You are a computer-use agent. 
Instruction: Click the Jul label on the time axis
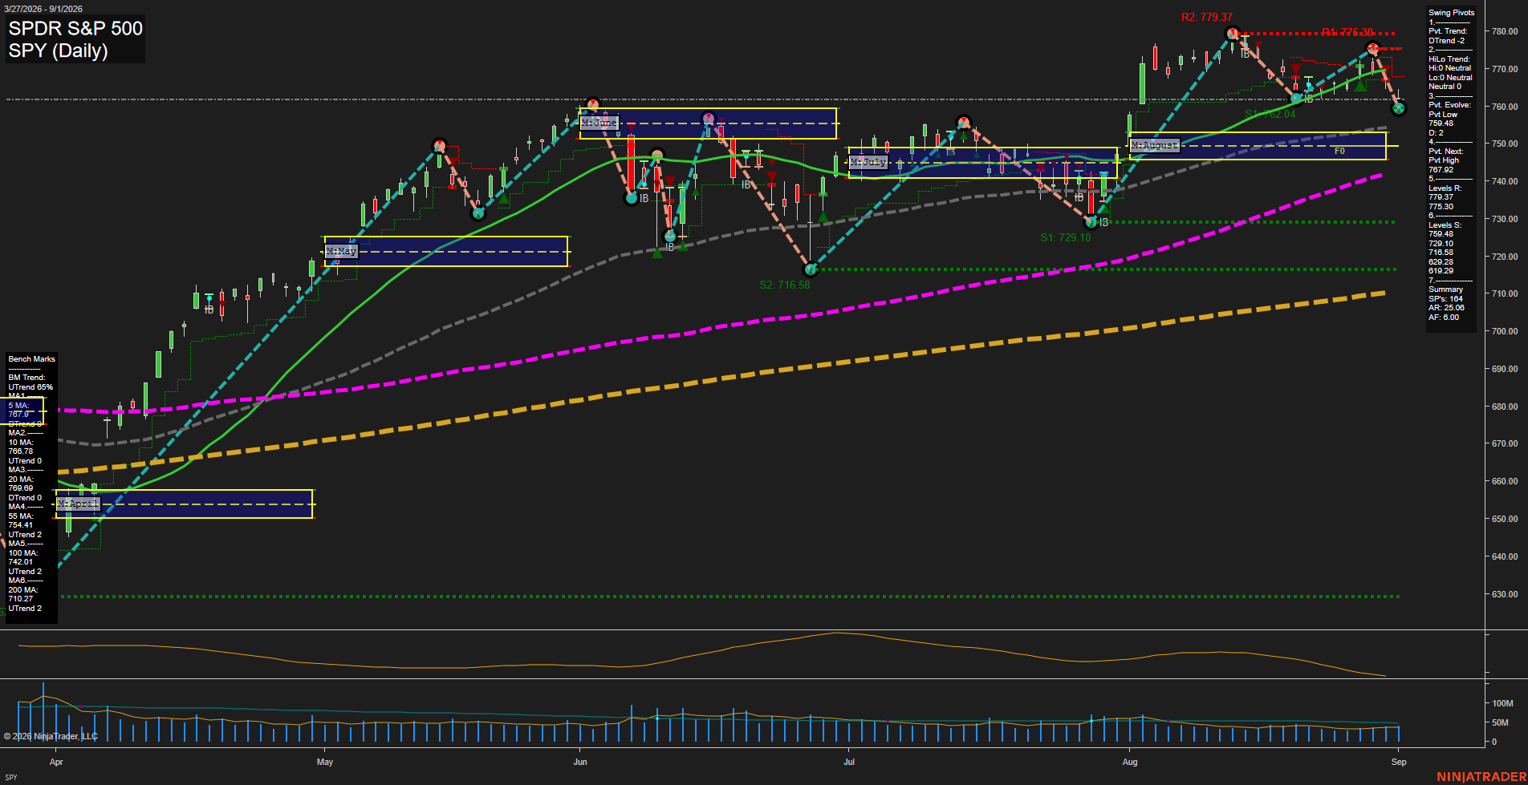pyautogui.click(x=849, y=763)
